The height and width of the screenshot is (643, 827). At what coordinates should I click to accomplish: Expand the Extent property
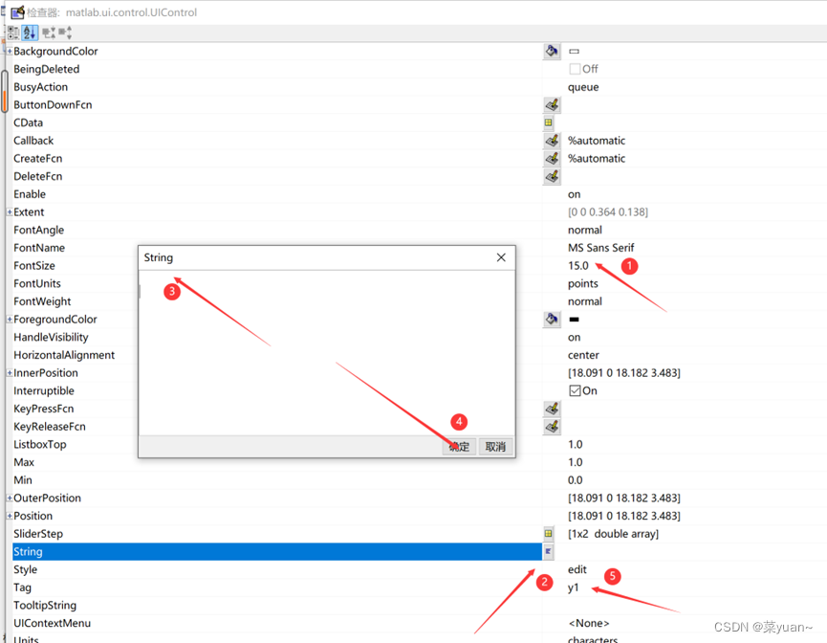point(10,211)
